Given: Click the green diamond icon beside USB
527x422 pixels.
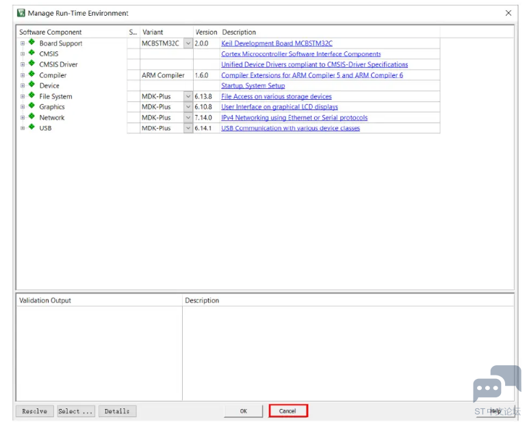Looking at the screenshot, I should (31, 127).
